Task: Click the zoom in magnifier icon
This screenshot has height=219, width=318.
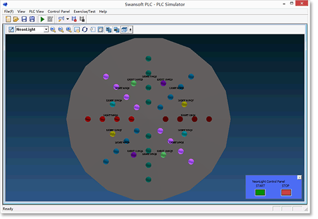Action: pyautogui.click(x=53, y=30)
